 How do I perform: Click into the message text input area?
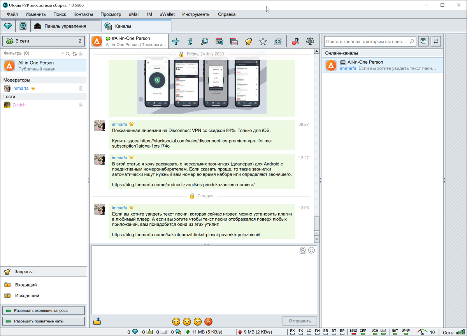point(204,279)
